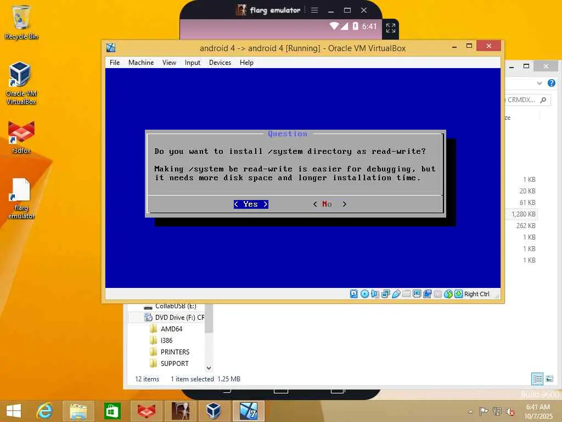Click the network tray icon
The width and height of the screenshot is (562, 422).
(x=497, y=411)
